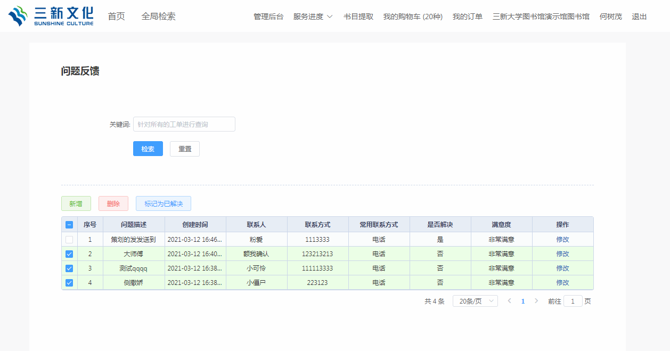This screenshot has height=351, width=670.
Task: Open 全局检索 in the navigation bar
Action: (158, 17)
